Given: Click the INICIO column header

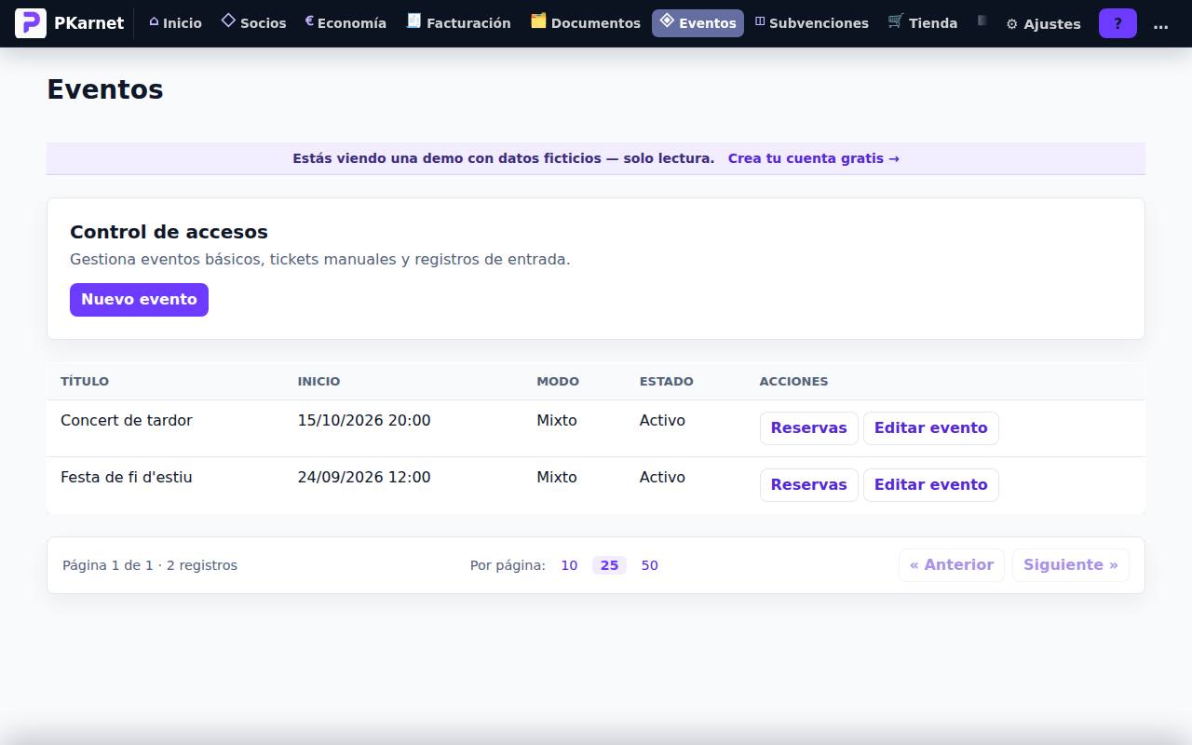Looking at the screenshot, I should coord(318,382).
